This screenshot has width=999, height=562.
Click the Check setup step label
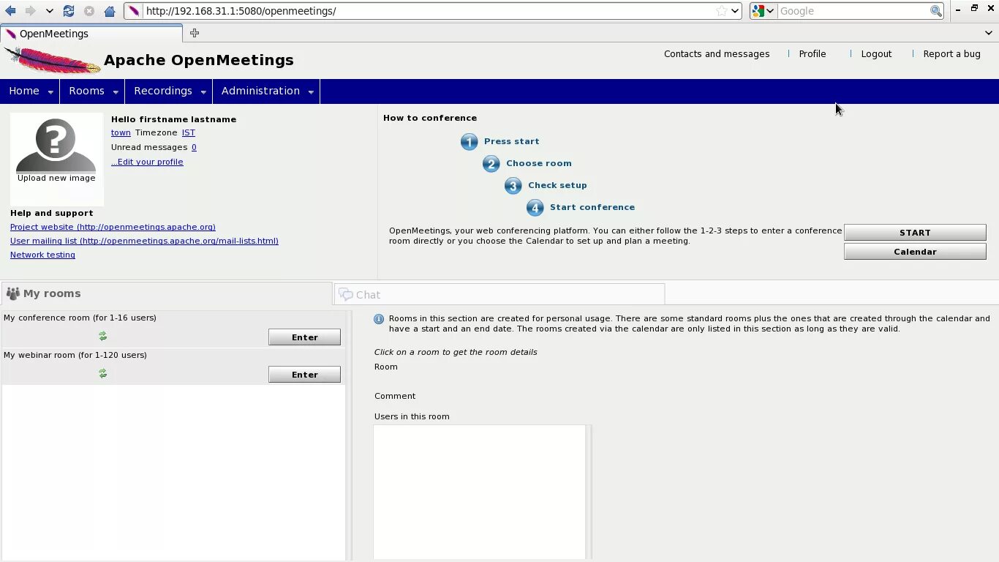coord(557,185)
